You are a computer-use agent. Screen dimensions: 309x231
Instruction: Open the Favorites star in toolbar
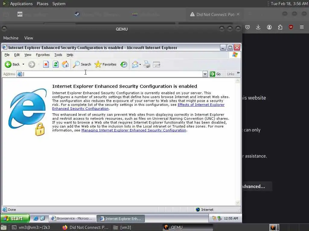pos(105,64)
